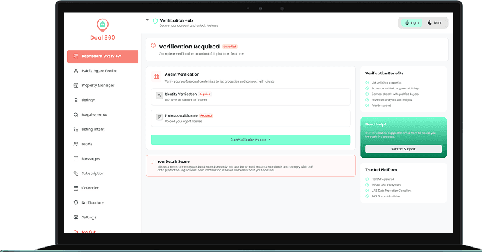Open the Identity Verification row
Image resolution: width=482 pixels, height=252 pixels.
click(x=251, y=97)
